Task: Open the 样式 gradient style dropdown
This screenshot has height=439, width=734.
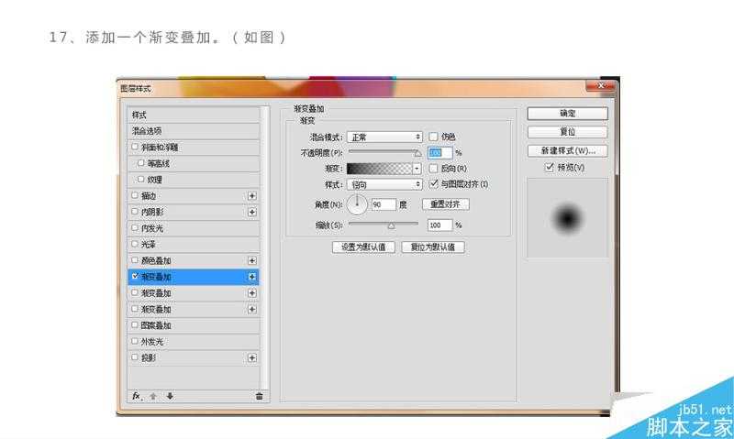Action: pyautogui.click(x=384, y=184)
